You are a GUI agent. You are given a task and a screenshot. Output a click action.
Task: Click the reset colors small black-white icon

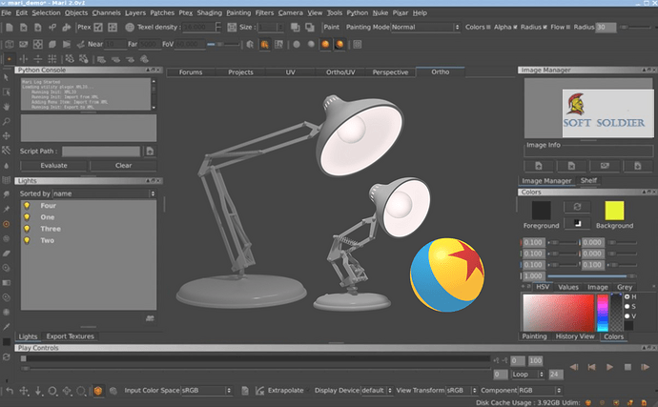pyautogui.click(x=577, y=223)
